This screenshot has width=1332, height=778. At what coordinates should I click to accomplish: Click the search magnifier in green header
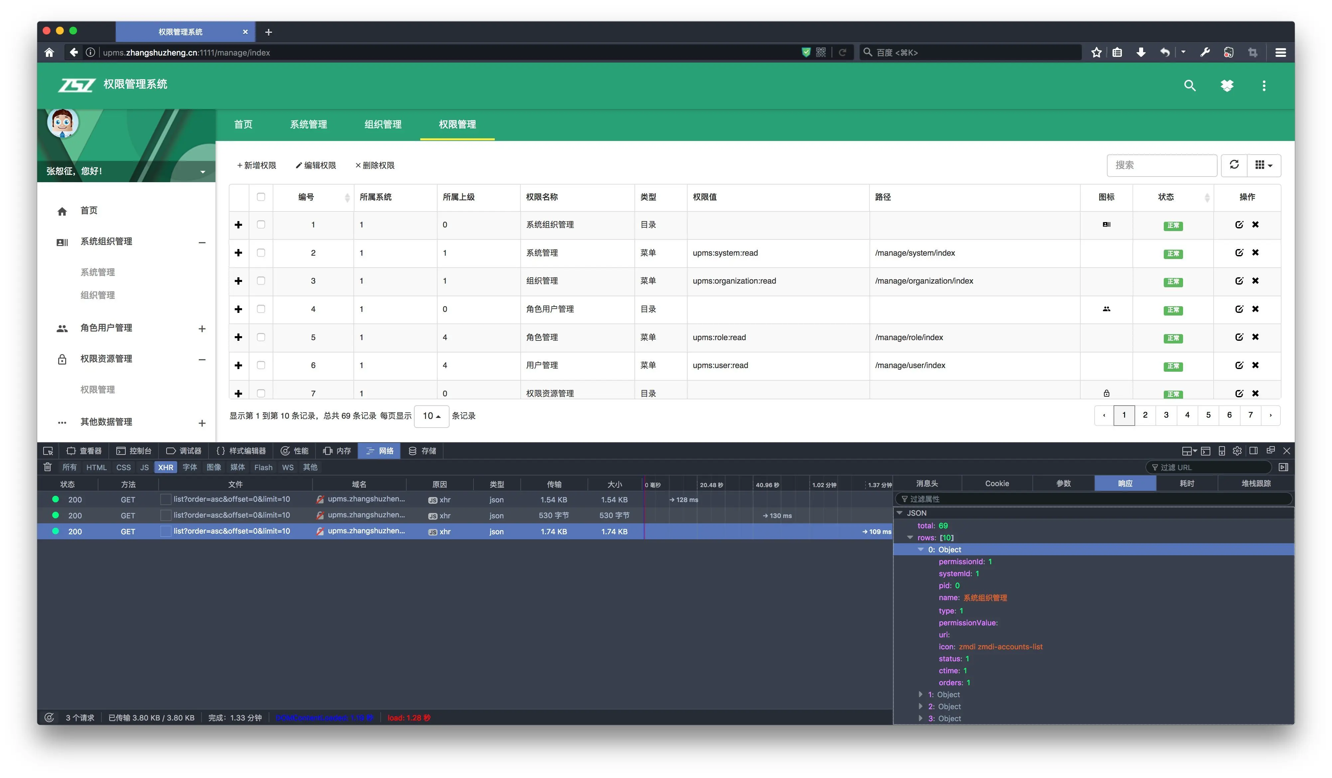coord(1189,86)
